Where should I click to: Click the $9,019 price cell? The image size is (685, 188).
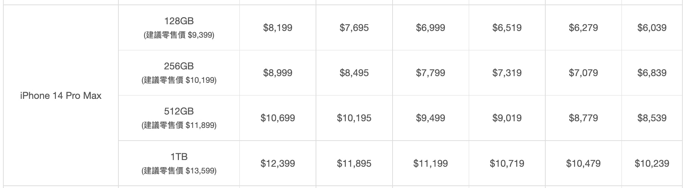point(507,118)
